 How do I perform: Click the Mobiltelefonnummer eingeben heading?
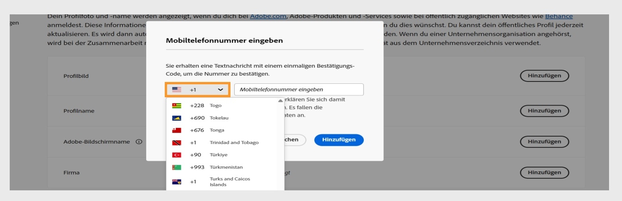click(224, 41)
